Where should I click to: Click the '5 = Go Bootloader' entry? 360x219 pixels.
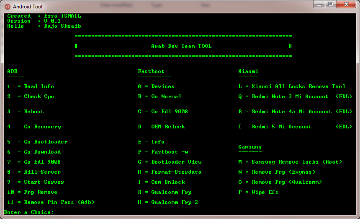pyautogui.click(x=37, y=142)
